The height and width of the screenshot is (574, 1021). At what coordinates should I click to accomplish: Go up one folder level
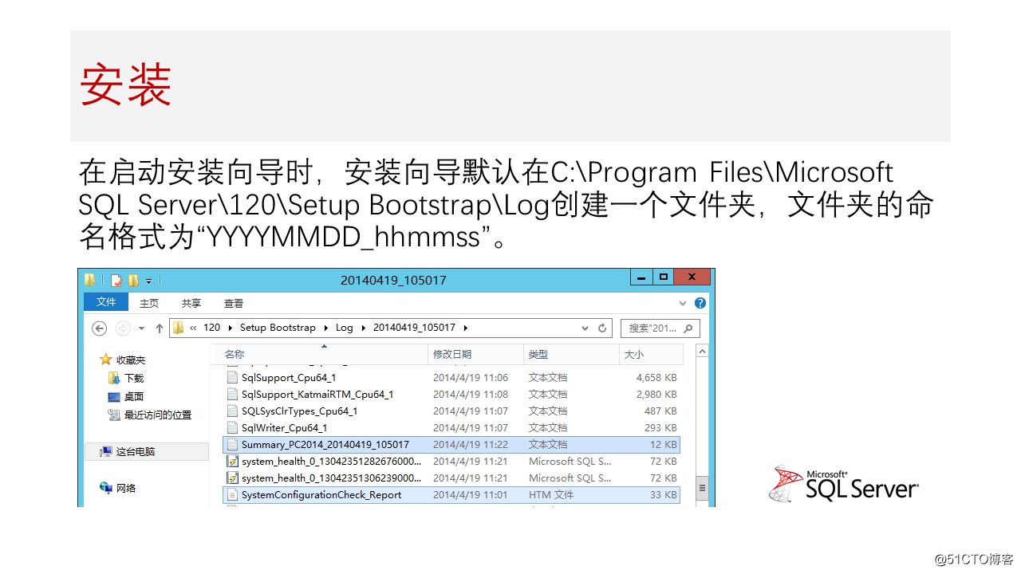(160, 328)
